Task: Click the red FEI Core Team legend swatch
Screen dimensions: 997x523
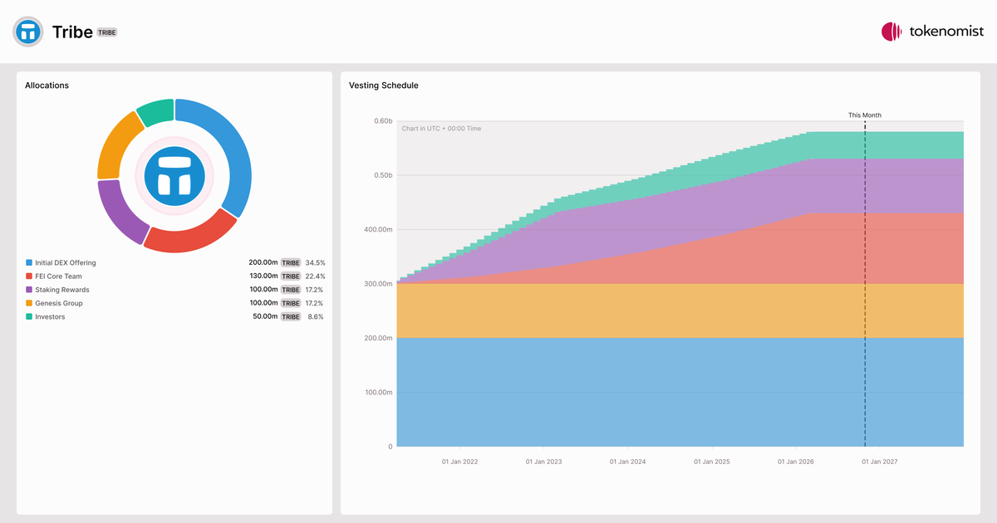Action: (29, 276)
